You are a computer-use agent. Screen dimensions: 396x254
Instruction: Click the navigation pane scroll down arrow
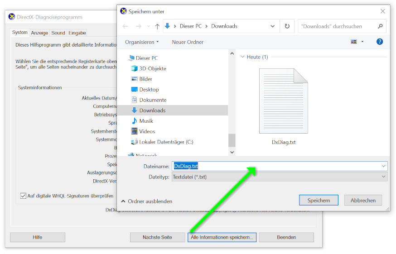(x=232, y=152)
